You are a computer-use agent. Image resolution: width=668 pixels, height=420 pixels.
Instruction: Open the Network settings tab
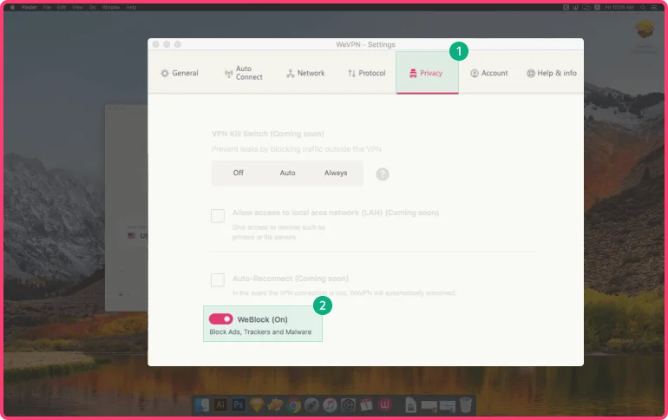coord(305,73)
